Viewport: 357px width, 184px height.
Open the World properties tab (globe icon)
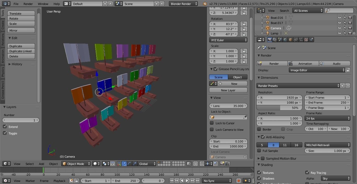pyautogui.click(x=285, y=40)
